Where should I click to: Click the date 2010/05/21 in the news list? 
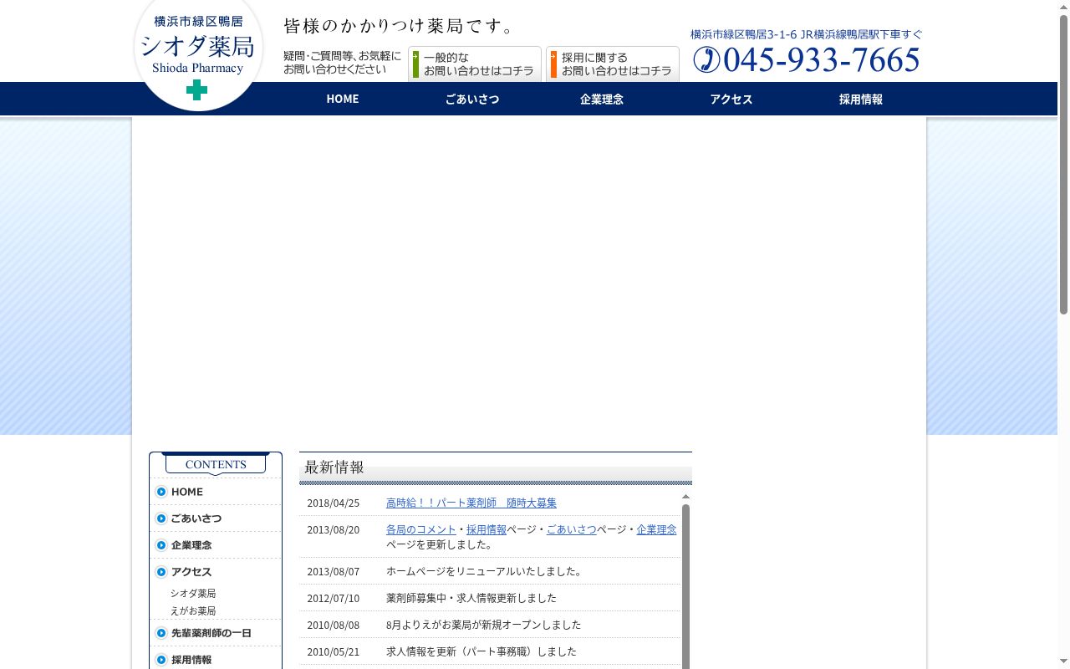(333, 651)
